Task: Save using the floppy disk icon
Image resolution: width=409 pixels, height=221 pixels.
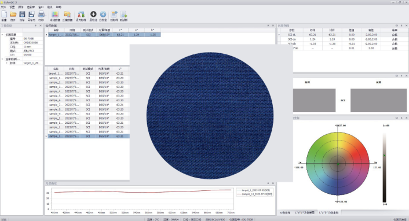Action: [22, 14]
